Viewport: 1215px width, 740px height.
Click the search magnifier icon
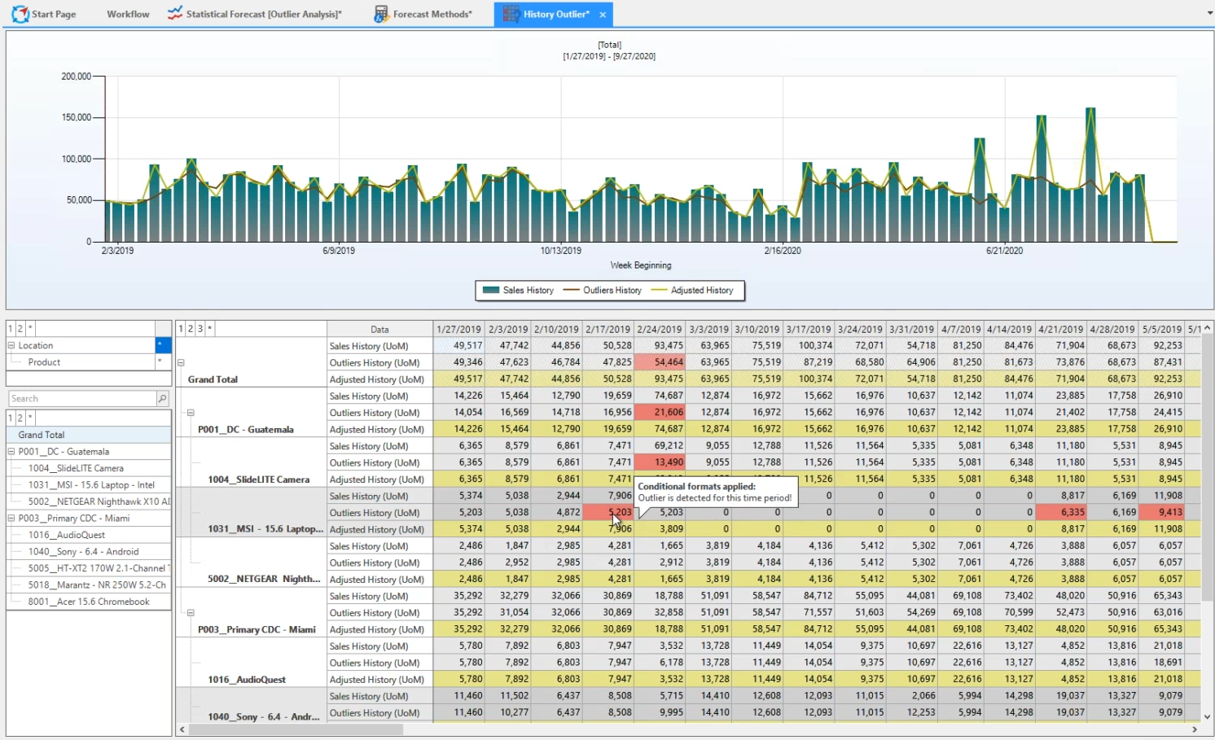click(162, 399)
